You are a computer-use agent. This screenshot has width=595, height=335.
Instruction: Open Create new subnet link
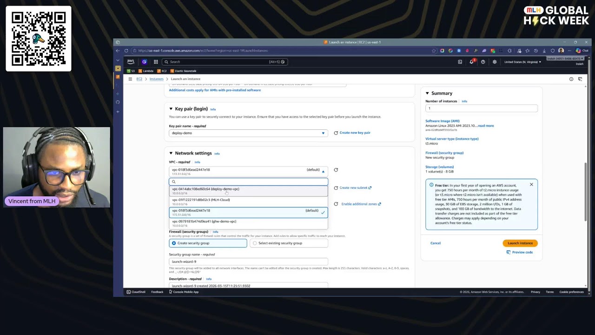tap(356, 188)
